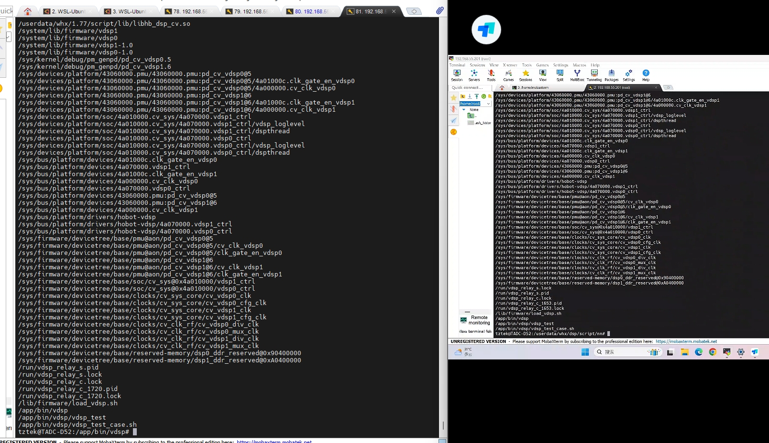Click the Help question mark icon
The image size is (769, 443).
646,74
